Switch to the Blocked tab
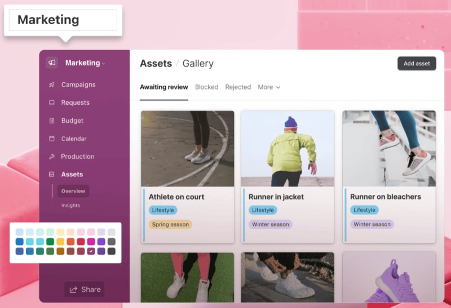The height and width of the screenshot is (308, 451). [206, 87]
